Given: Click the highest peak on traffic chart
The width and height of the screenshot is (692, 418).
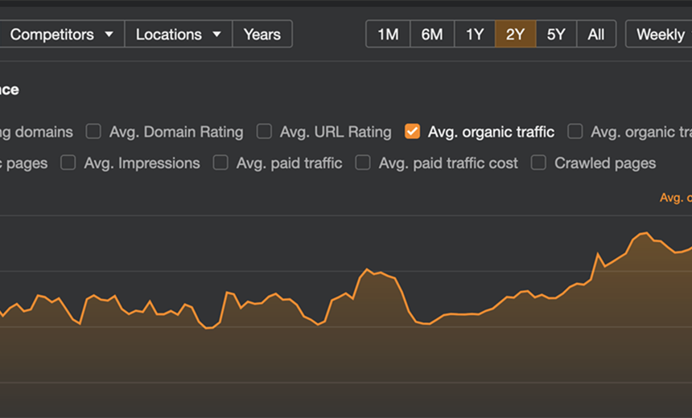Looking at the screenshot, I should [646, 233].
